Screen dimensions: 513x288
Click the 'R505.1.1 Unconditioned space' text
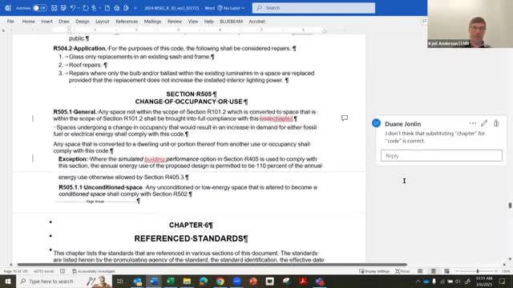pyautogui.click(x=100, y=187)
